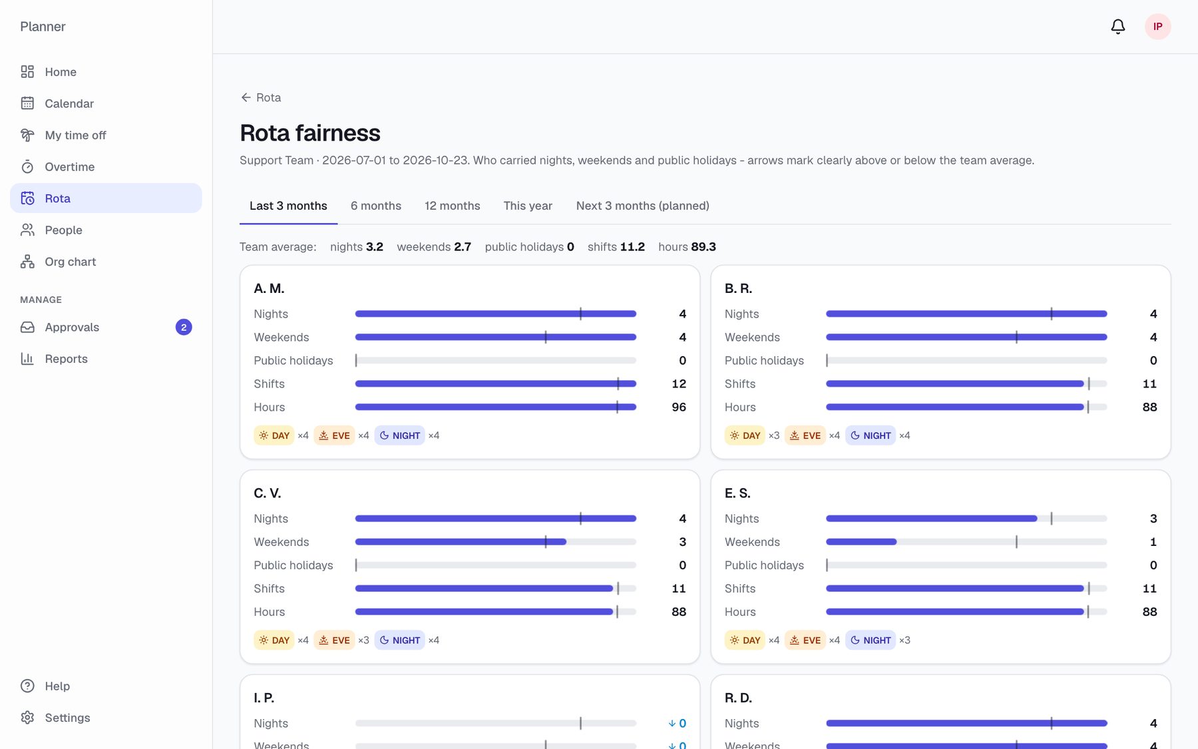1198x749 pixels.
Task: Click the Planner app title
Action: click(x=43, y=27)
